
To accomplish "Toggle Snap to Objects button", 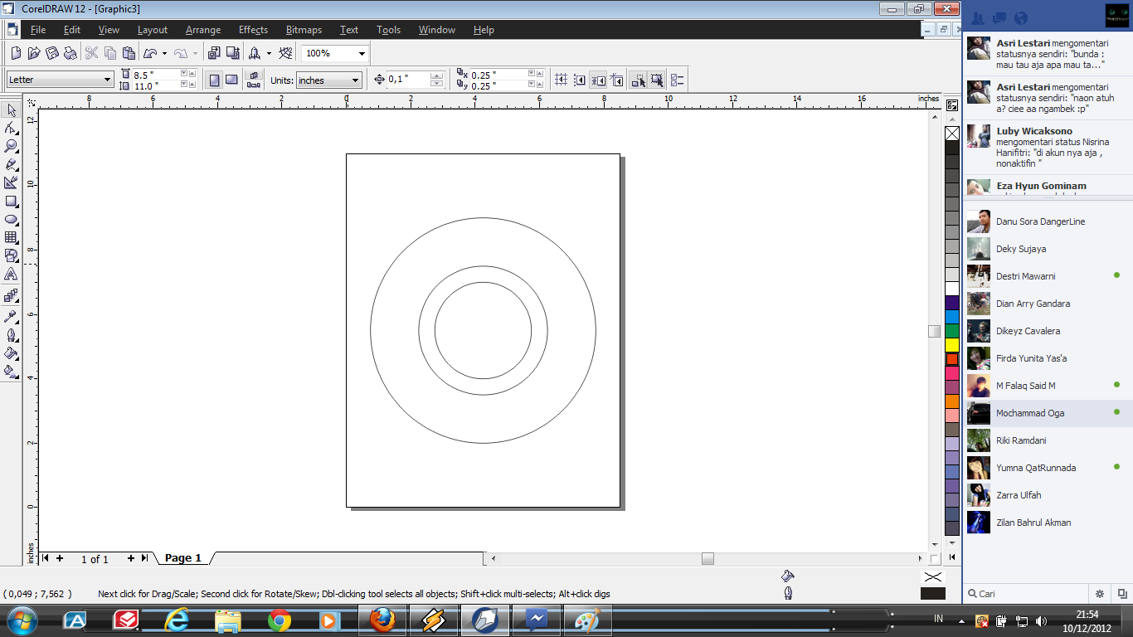I will click(598, 80).
